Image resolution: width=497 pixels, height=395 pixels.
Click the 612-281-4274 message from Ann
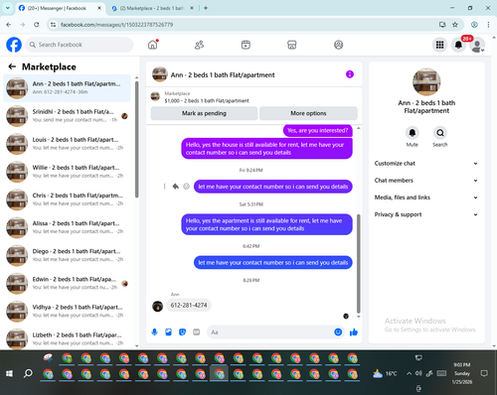click(189, 305)
